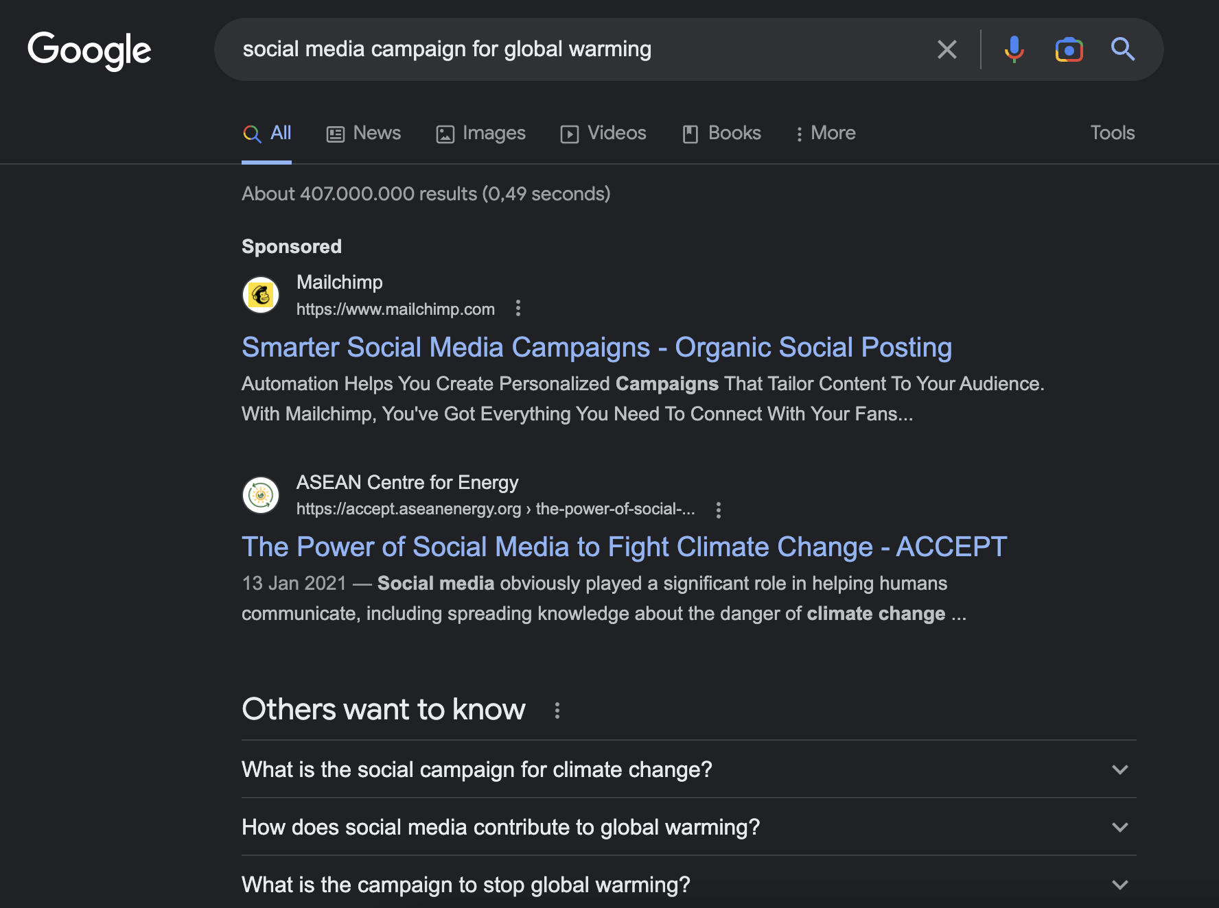The image size is (1219, 908).
Task: Open 'The Power of Social Media to Fight Climate Change'
Action: 623,547
